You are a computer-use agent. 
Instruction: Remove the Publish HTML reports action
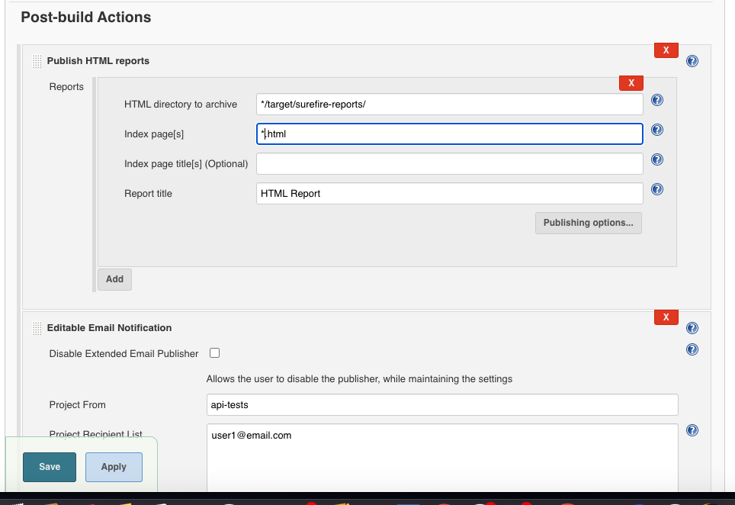(666, 50)
